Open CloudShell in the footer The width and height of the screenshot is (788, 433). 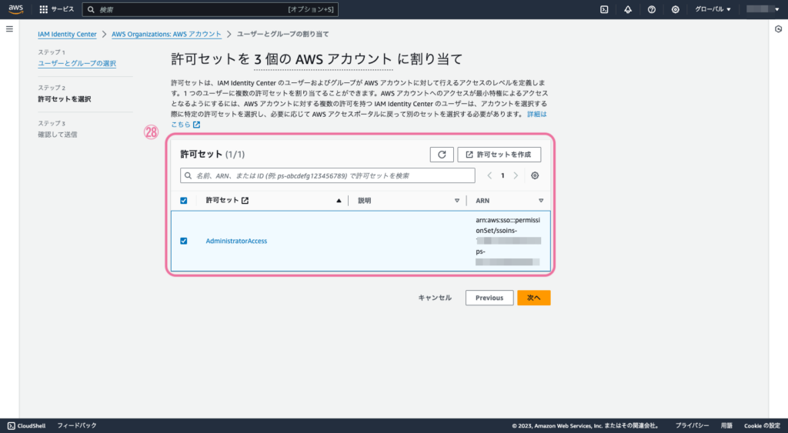[27, 425]
